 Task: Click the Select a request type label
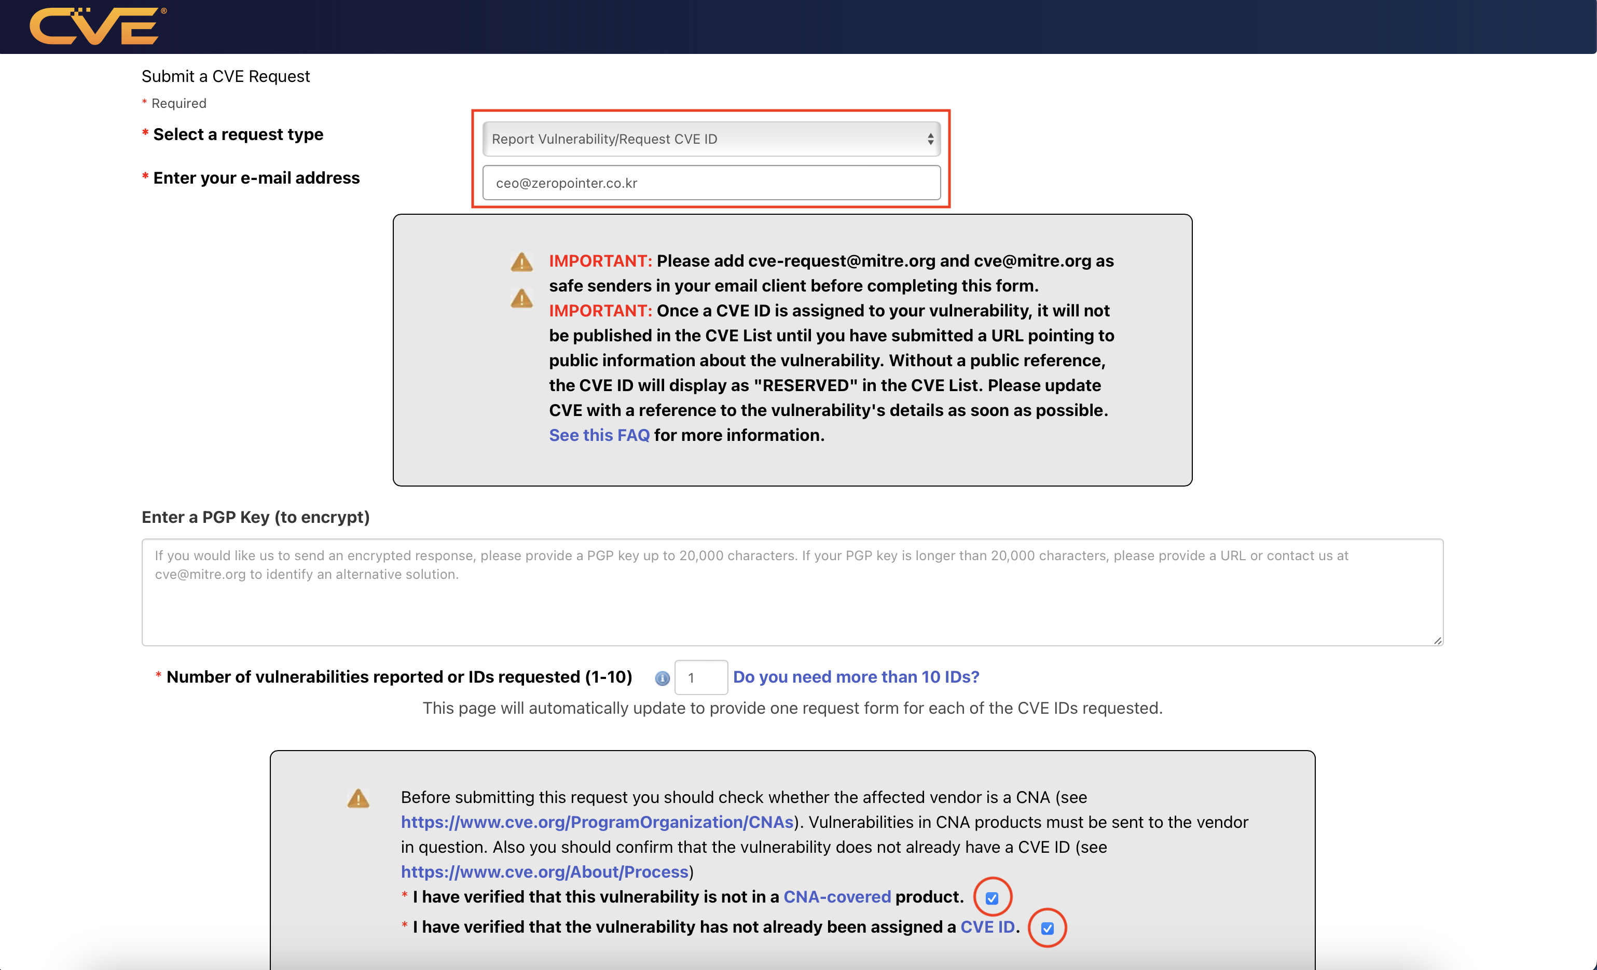(238, 134)
